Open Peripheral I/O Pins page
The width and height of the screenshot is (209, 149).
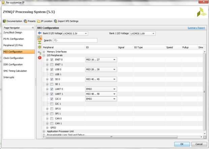13,45
